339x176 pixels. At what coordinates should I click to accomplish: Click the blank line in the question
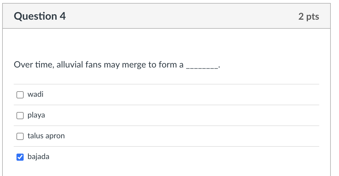pyautogui.click(x=202, y=66)
